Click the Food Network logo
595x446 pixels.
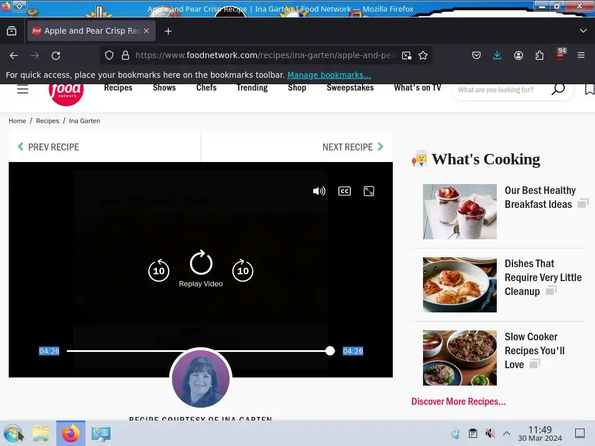[66, 93]
